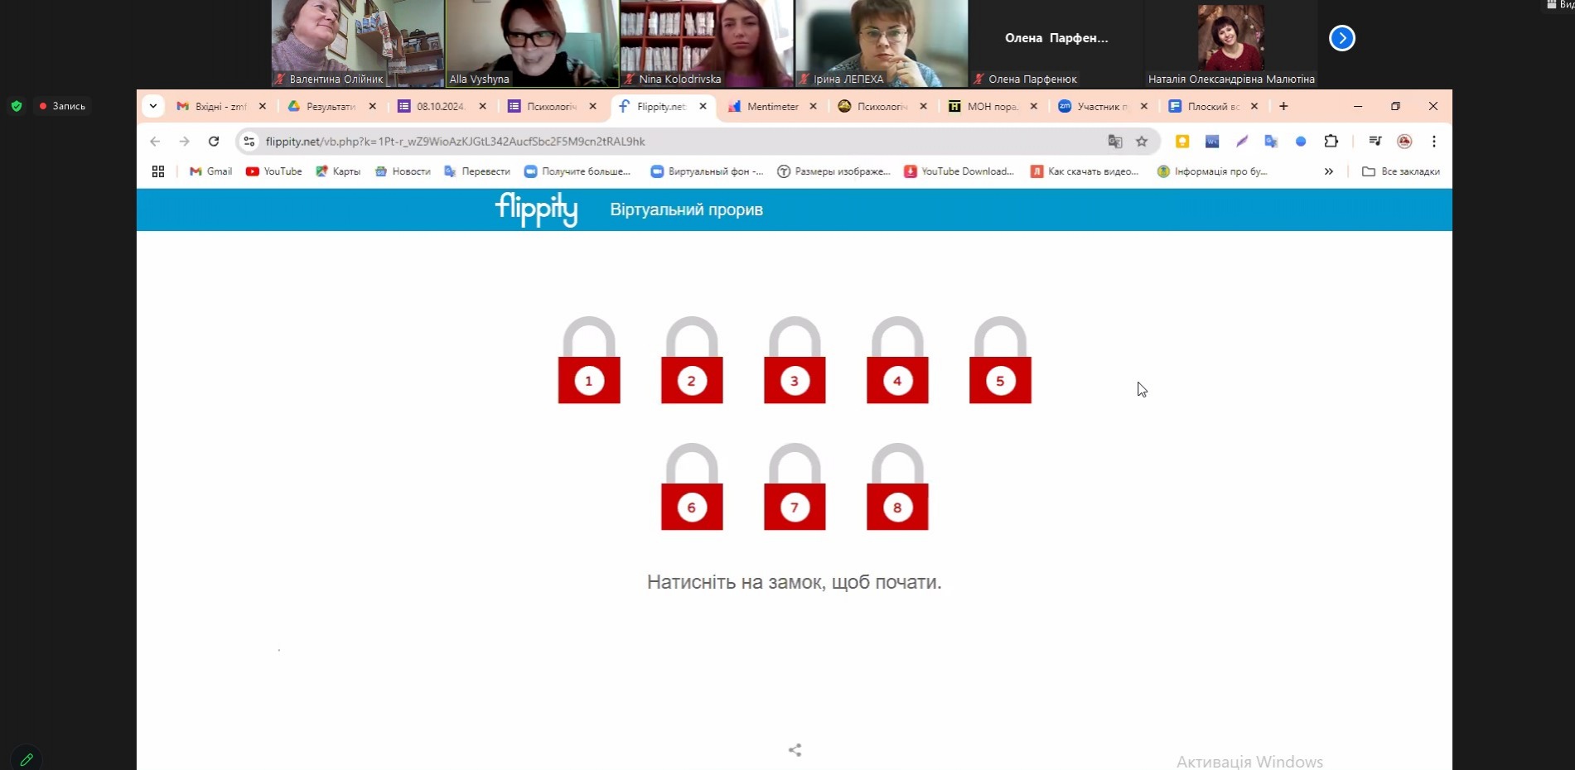Click the address bar URL
This screenshot has width=1575, height=770.
click(x=455, y=142)
